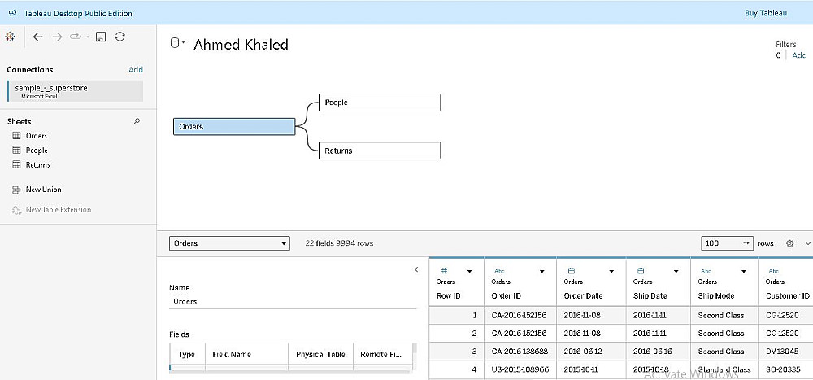The height and width of the screenshot is (380, 813).
Task: Click the search sheets magnifier icon
Action: pos(137,121)
